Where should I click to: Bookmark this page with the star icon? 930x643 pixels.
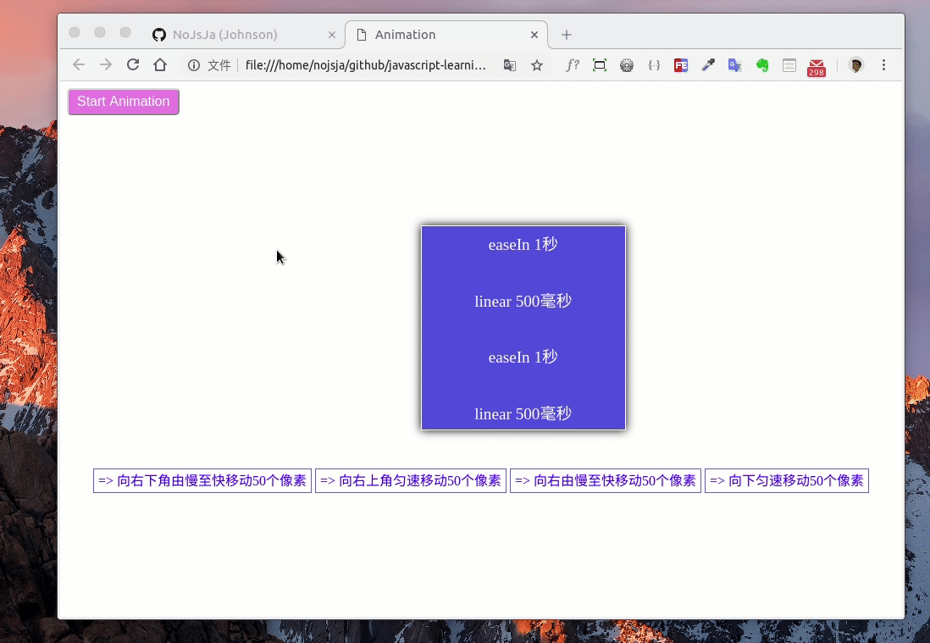537,64
